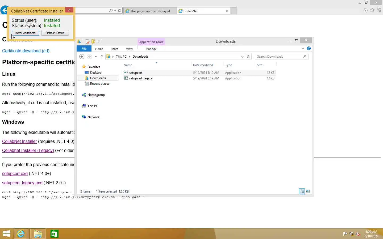383x239 pixels.
Task: Open the Manage ribbon tab
Action: [x=151, y=49]
